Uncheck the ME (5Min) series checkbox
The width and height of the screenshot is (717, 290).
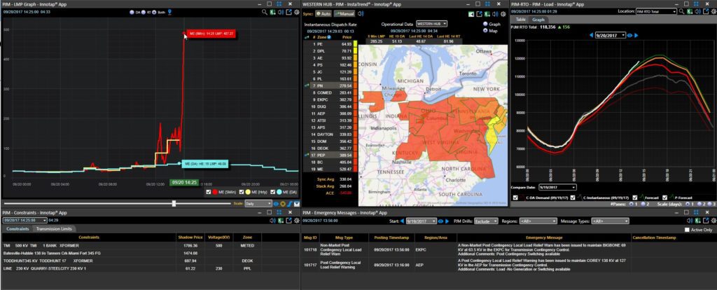[209, 192]
